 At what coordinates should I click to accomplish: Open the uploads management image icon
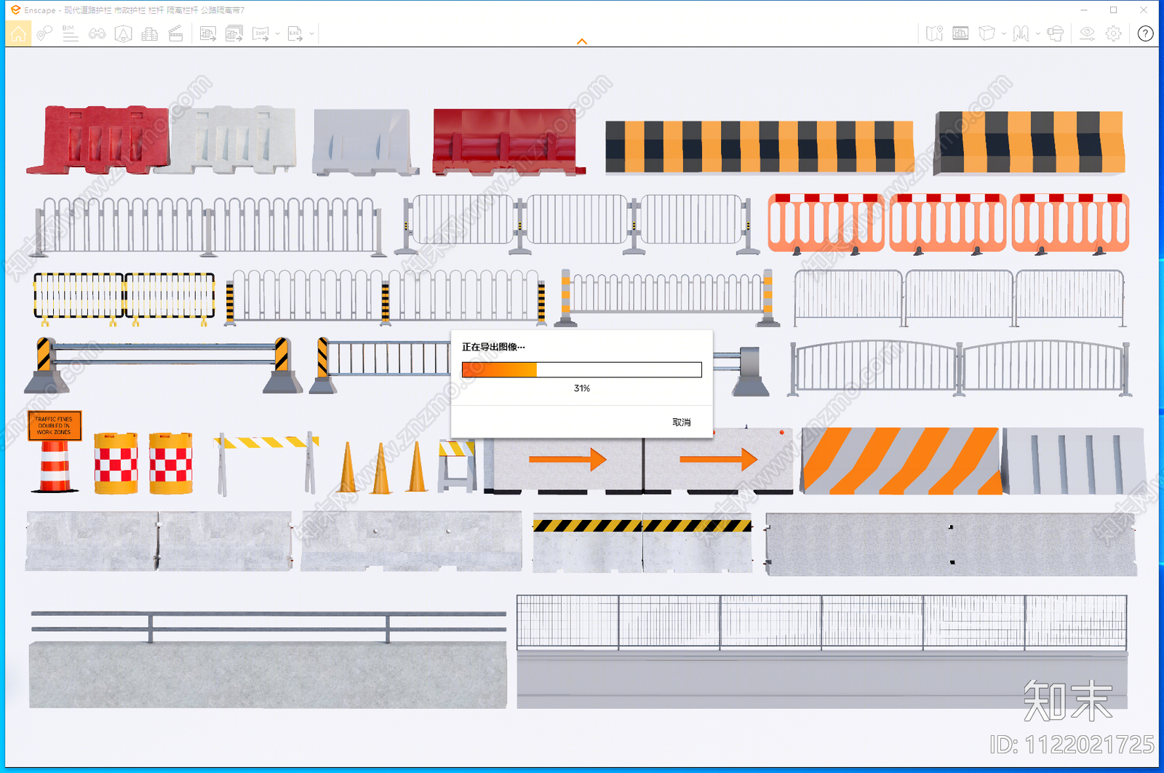(x=960, y=33)
